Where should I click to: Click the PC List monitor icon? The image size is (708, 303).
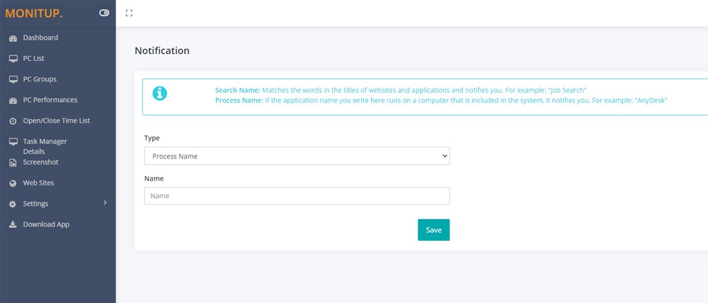(13, 59)
